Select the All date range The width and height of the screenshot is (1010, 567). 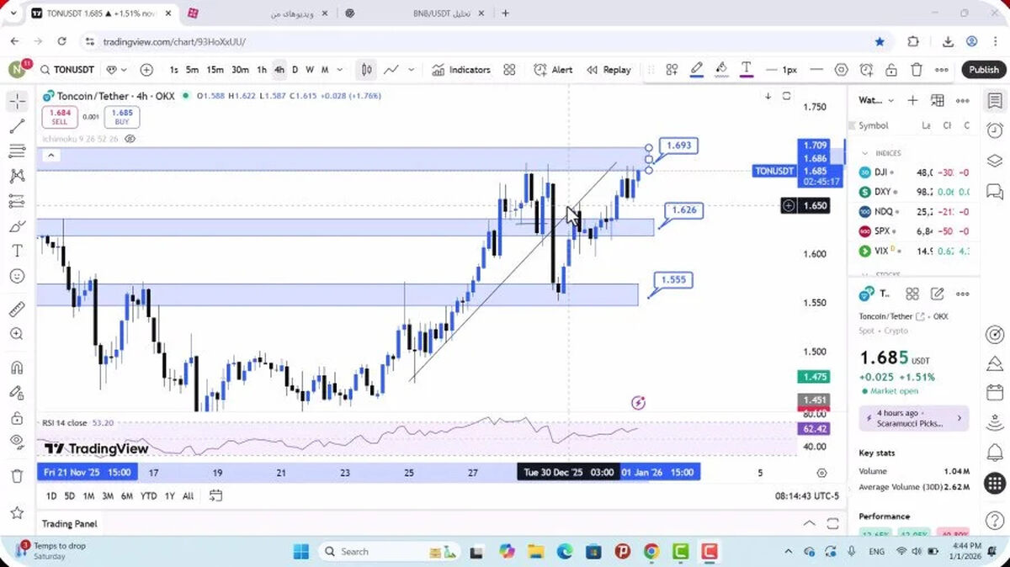click(x=188, y=495)
